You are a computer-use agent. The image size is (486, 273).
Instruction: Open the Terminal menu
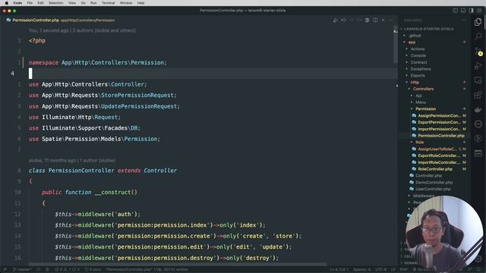[108, 3]
